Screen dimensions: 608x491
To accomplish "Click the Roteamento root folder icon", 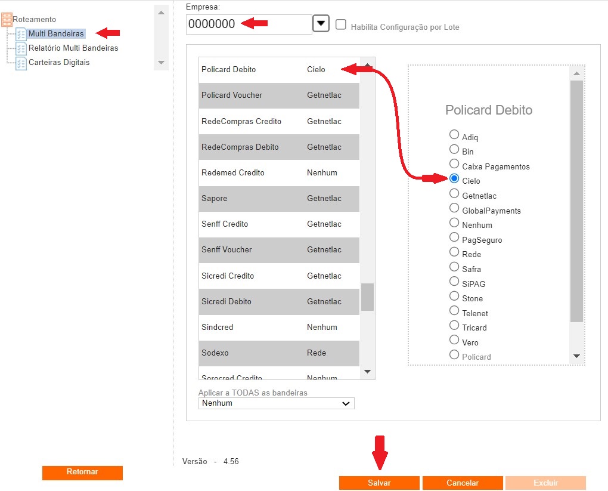I will [x=7, y=20].
